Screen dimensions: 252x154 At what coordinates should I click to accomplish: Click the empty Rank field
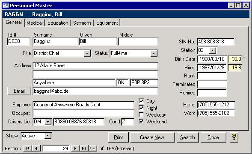click(212, 76)
